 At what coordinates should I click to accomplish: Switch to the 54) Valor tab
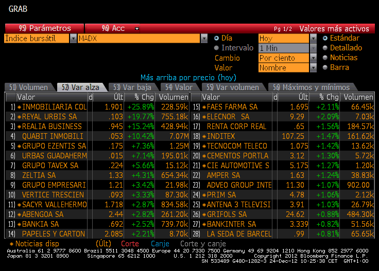(x=179, y=87)
